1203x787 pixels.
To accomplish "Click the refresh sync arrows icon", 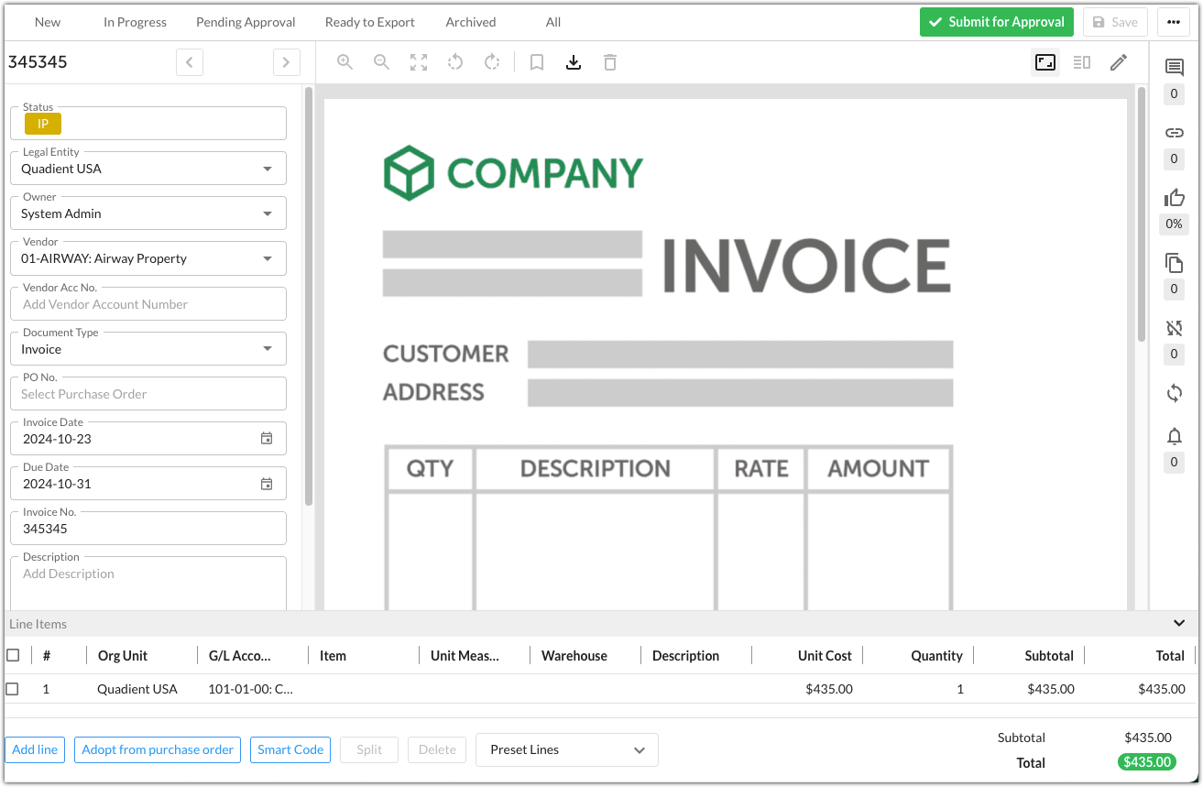I will [1175, 393].
